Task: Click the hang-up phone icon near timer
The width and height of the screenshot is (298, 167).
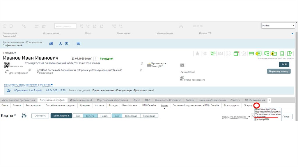Action: point(181,26)
